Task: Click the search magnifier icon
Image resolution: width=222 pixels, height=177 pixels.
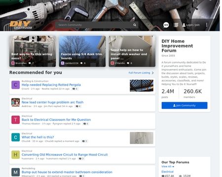Action: [x=135, y=25]
